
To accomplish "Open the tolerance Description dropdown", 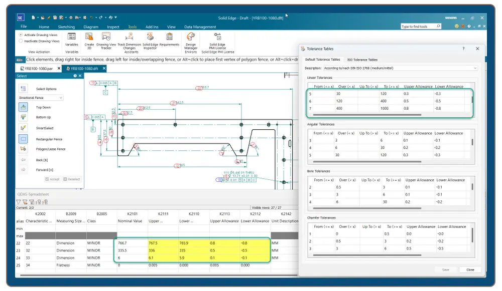I will pyautogui.click(x=474, y=68).
